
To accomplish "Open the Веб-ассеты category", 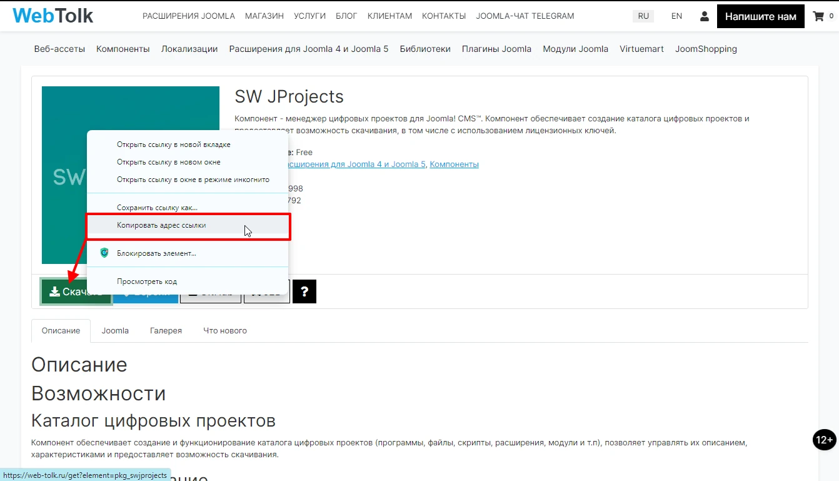I will pyautogui.click(x=59, y=49).
